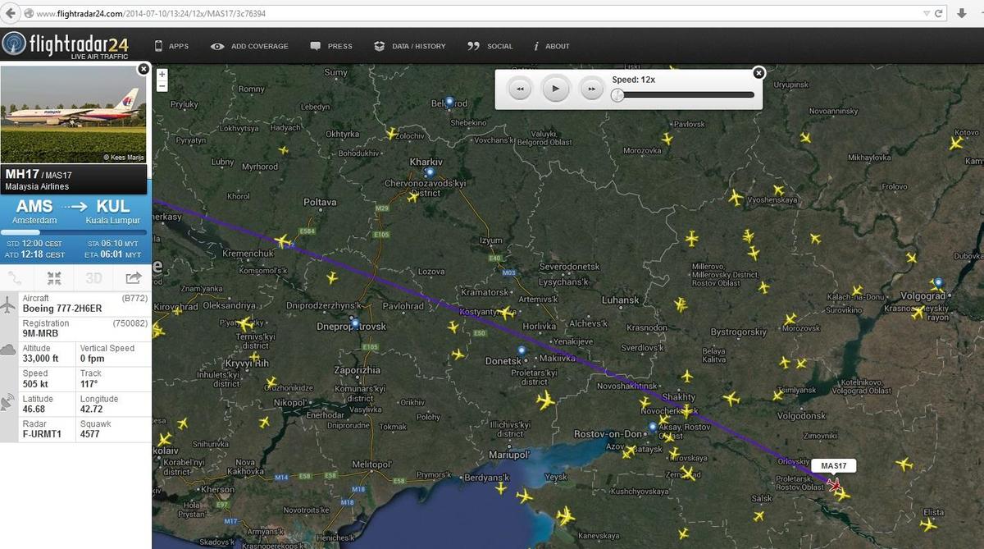Viewport: 984px width, 549px height.
Task: Select the yellow plane above Elista
Action: [x=930, y=524]
